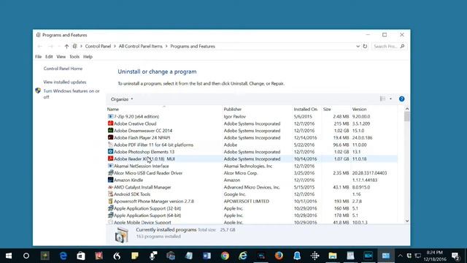The image size is (467, 263).
Task: Open the File menu
Action: [39, 57]
